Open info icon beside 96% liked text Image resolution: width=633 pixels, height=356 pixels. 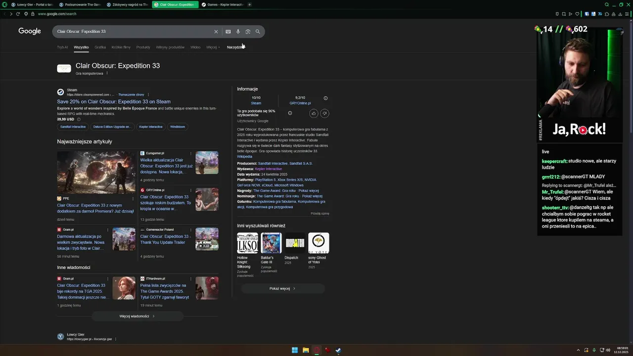click(x=290, y=113)
